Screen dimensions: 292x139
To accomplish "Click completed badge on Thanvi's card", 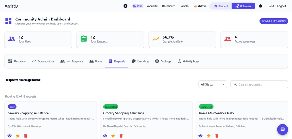I will pyautogui.click(x=111, y=107).
